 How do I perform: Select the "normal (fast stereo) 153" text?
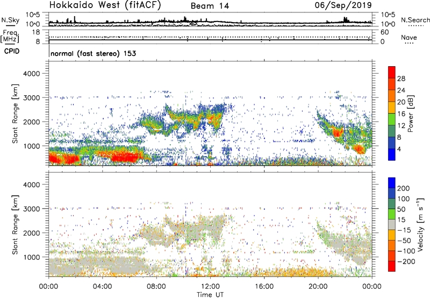point(94,53)
